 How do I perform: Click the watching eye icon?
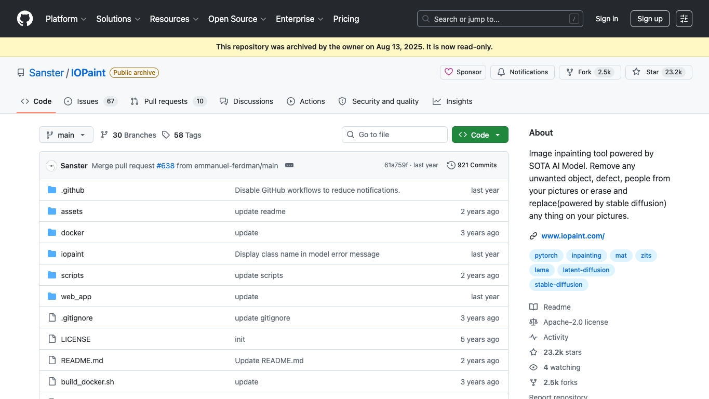533,367
